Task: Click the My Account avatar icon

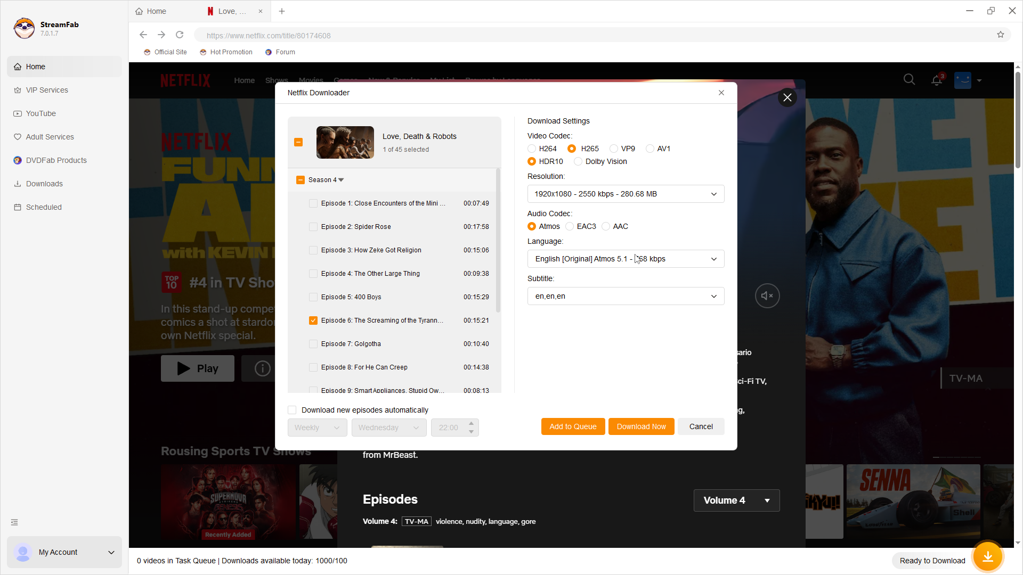Action: pyautogui.click(x=23, y=552)
